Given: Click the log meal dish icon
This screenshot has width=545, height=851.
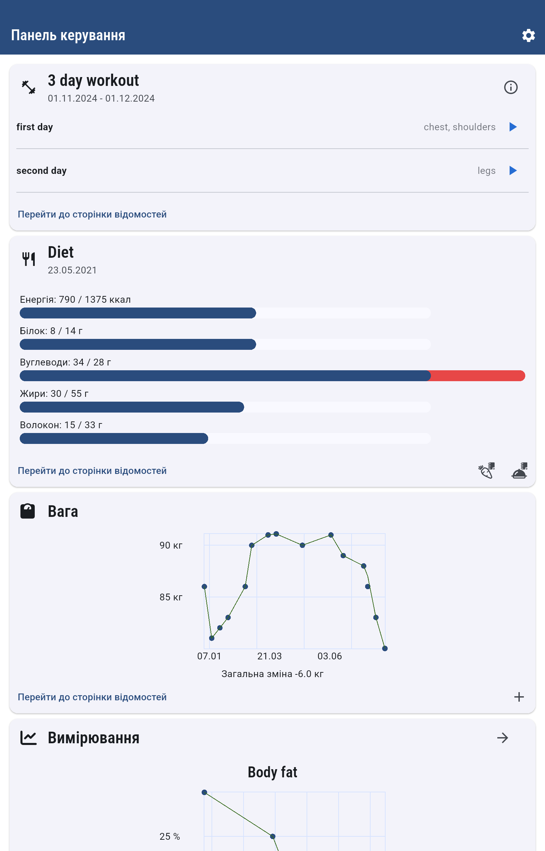Looking at the screenshot, I should 519,471.
